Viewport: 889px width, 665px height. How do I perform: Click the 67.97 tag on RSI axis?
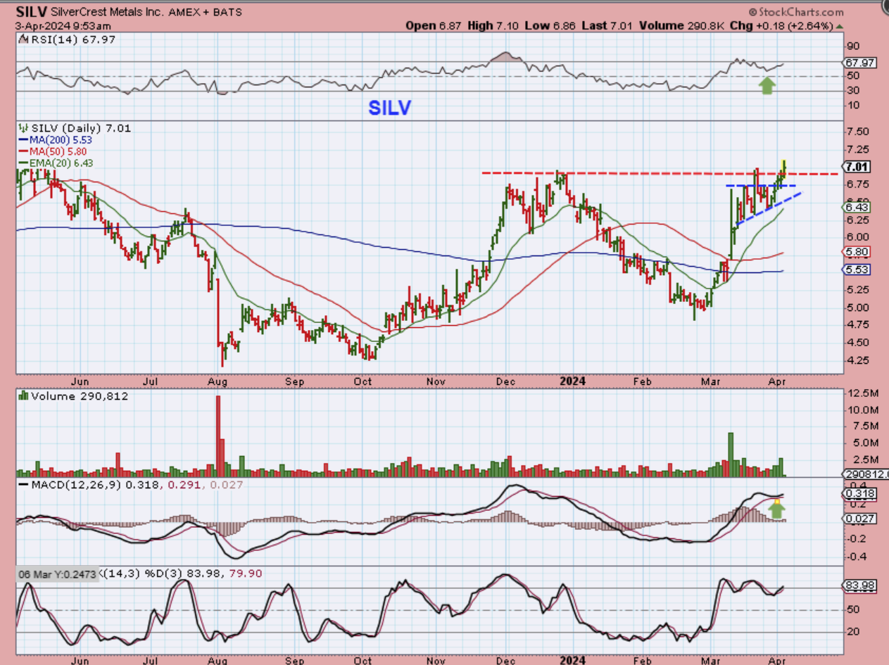[x=860, y=63]
